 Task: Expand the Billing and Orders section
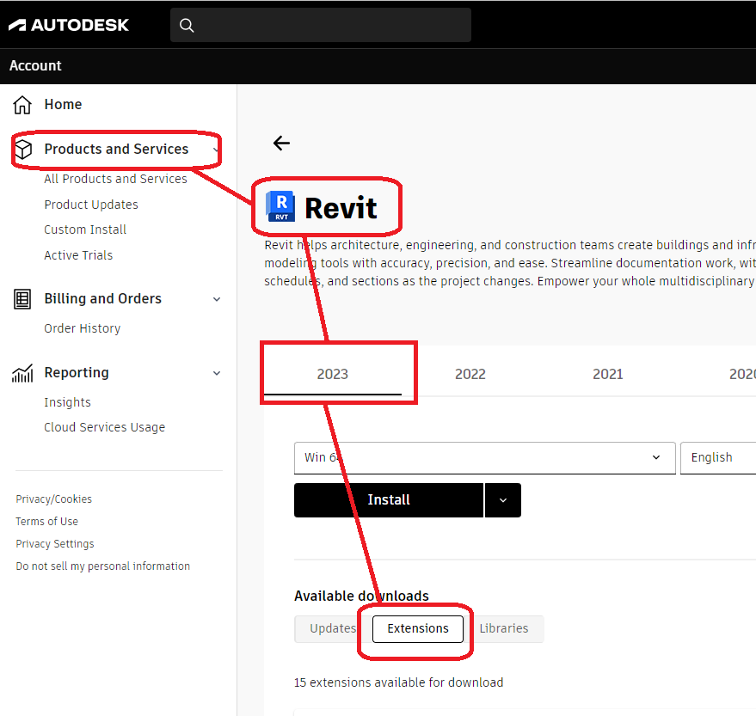[215, 298]
